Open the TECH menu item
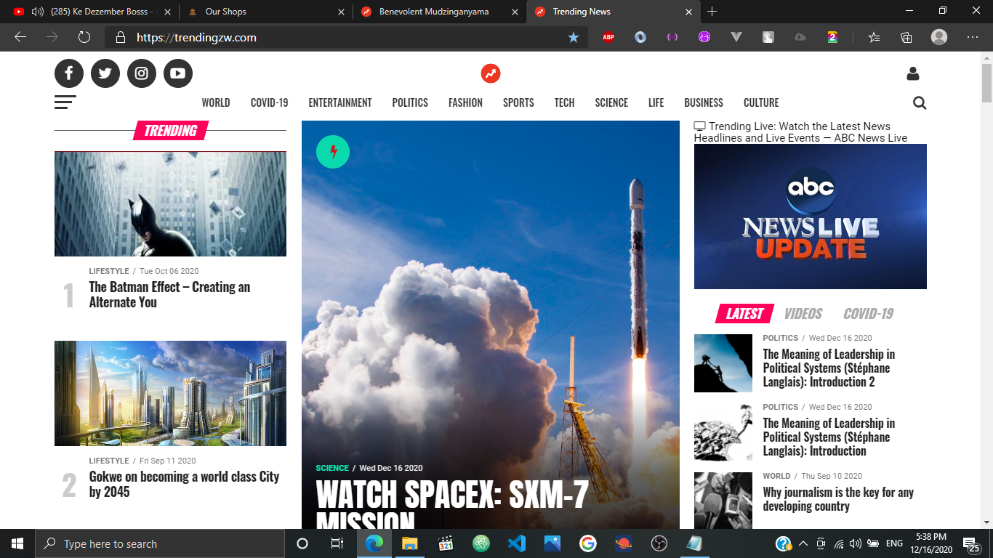The image size is (993, 558). coord(564,102)
